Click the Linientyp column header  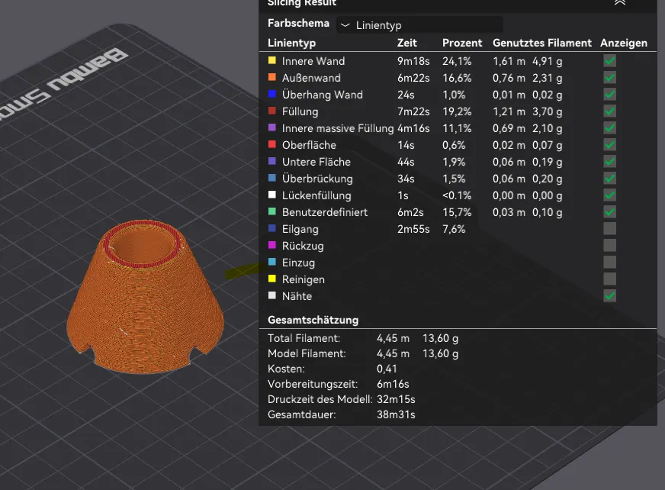pos(292,43)
